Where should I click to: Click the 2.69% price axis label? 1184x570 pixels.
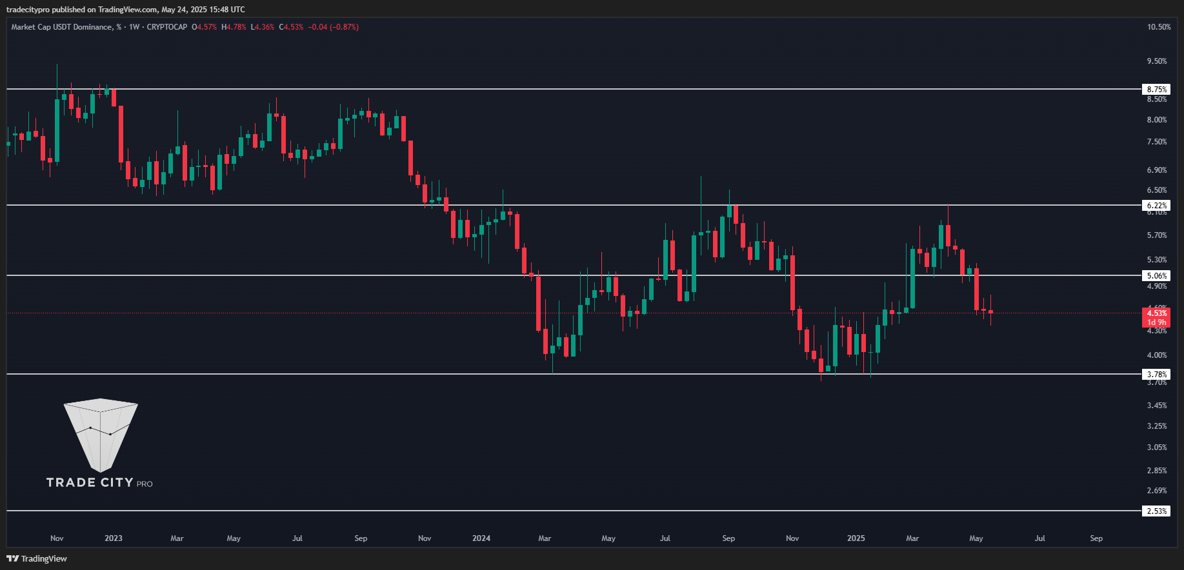coord(1157,491)
